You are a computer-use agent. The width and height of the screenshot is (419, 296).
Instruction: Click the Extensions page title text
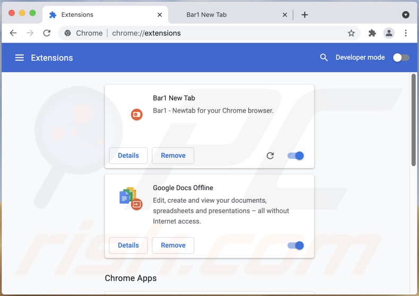52,58
